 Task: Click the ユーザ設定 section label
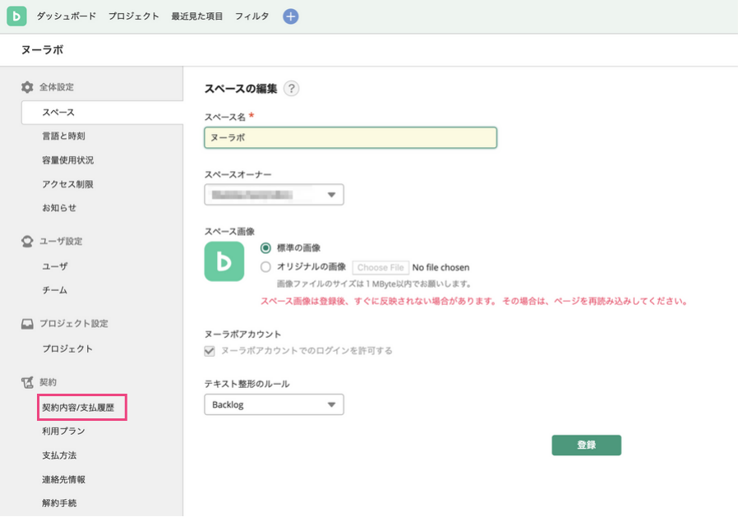pyautogui.click(x=61, y=242)
